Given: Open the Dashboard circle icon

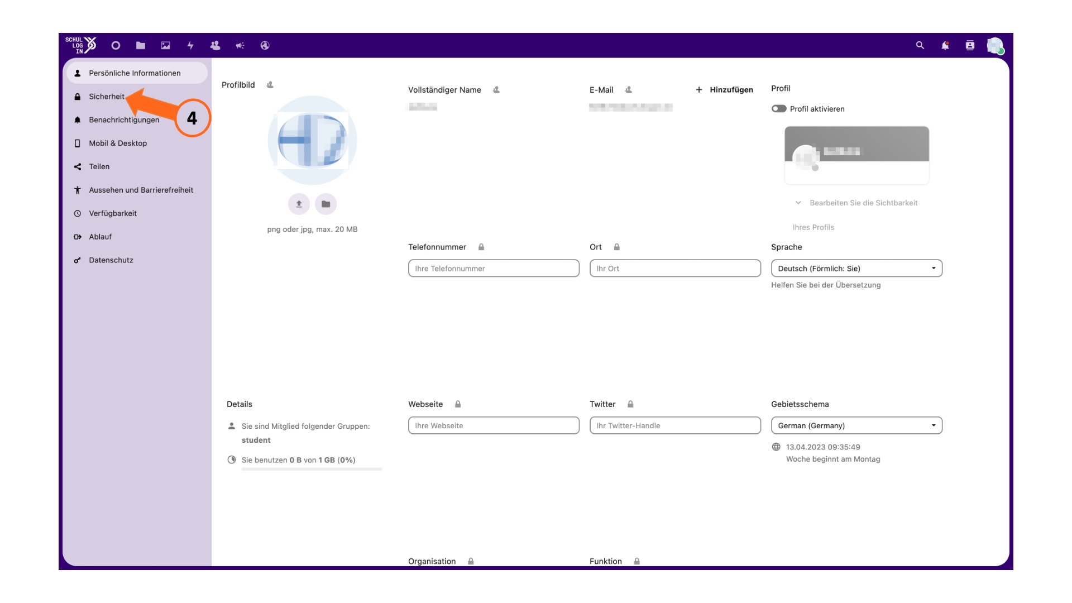Looking at the screenshot, I should (x=116, y=45).
